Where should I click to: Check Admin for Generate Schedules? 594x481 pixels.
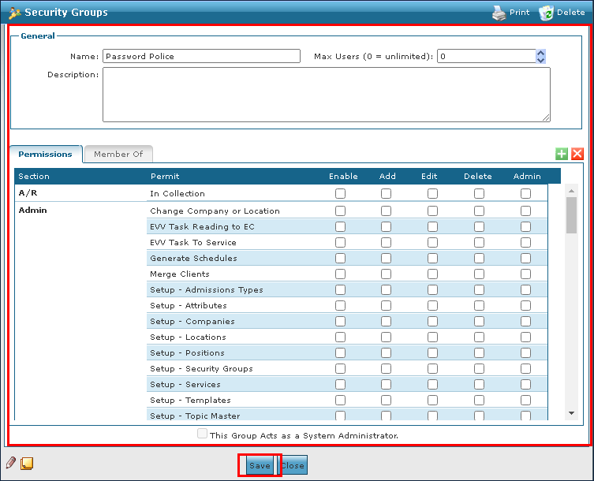[x=525, y=258]
